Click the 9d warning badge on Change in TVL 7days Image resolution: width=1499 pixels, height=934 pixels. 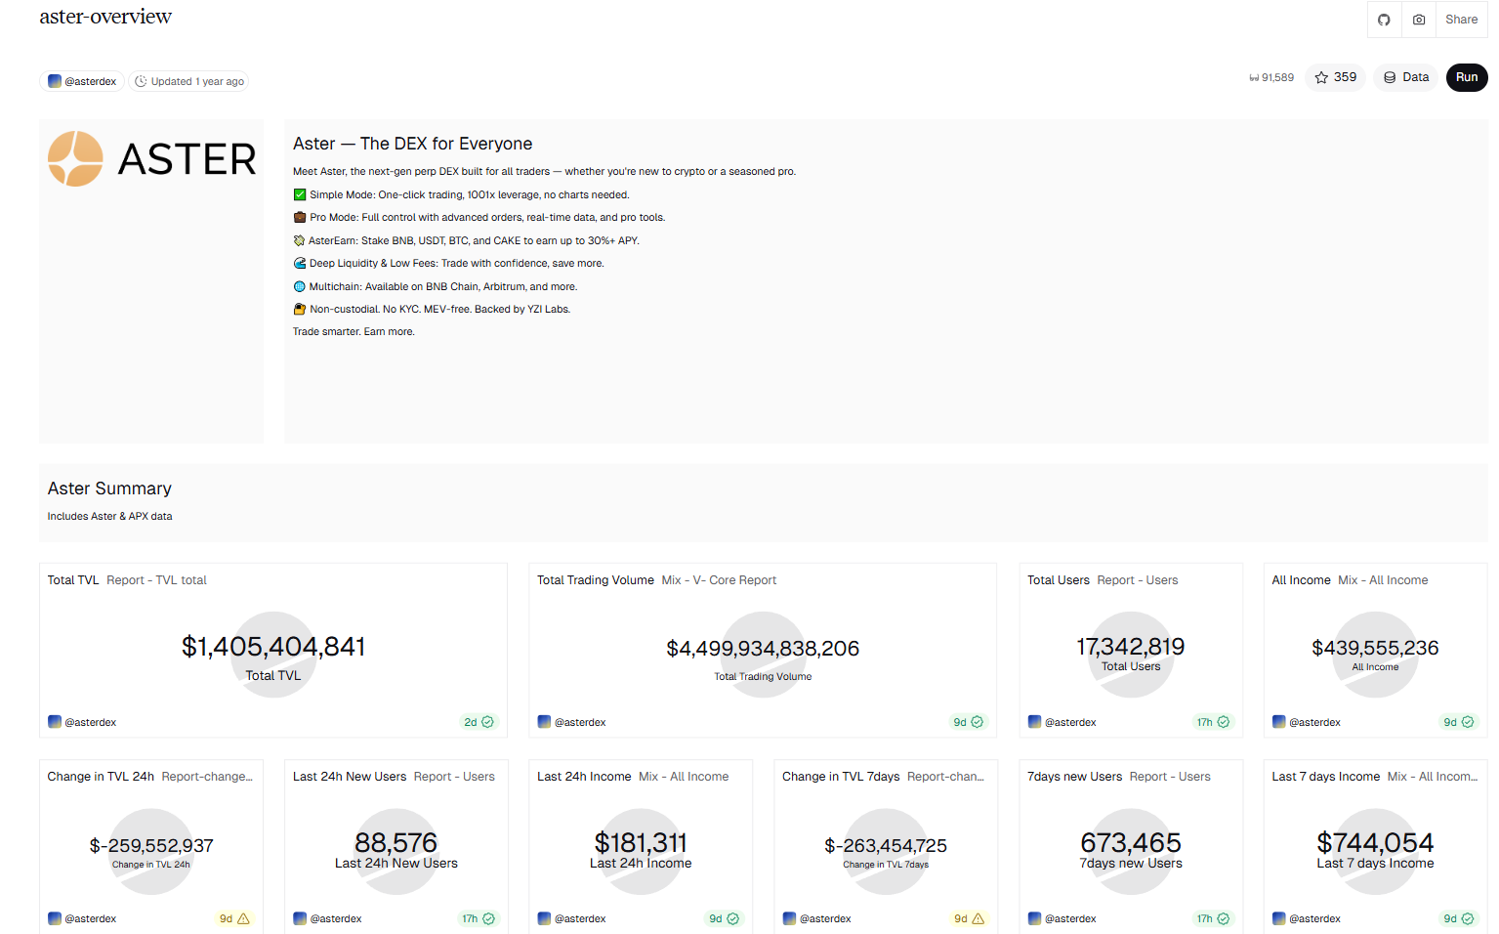(x=969, y=918)
